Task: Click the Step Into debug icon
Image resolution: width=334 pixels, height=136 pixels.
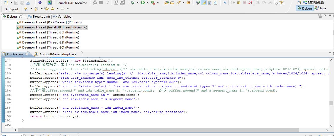Action: tap(258, 3)
